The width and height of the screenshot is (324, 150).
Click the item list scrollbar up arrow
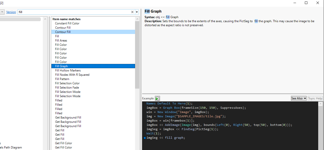click(x=137, y=19)
